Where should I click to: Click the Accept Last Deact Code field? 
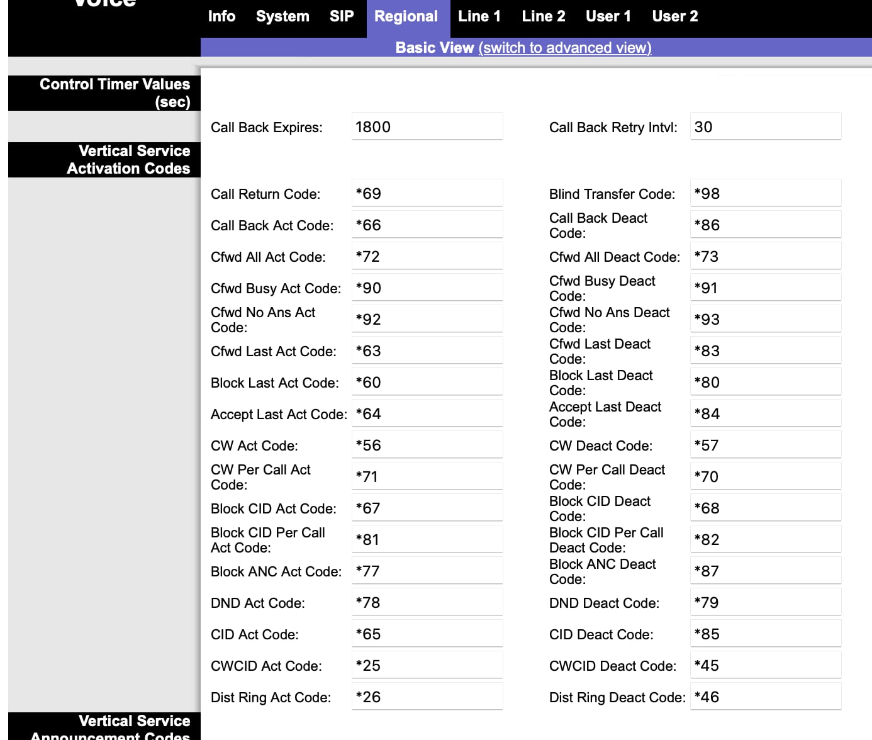[x=766, y=413]
